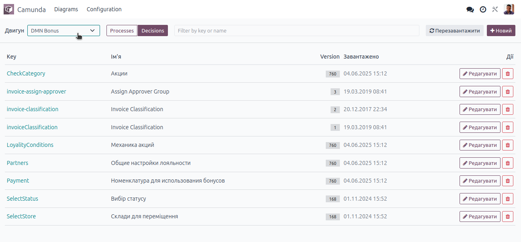
Task: Open the SelectStore key link
Action: pyautogui.click(x=21, y=216)
